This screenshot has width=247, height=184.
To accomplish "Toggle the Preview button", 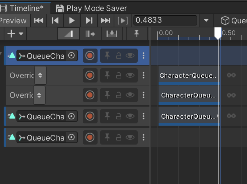I will pyautogui.click(x=13, y=20).
